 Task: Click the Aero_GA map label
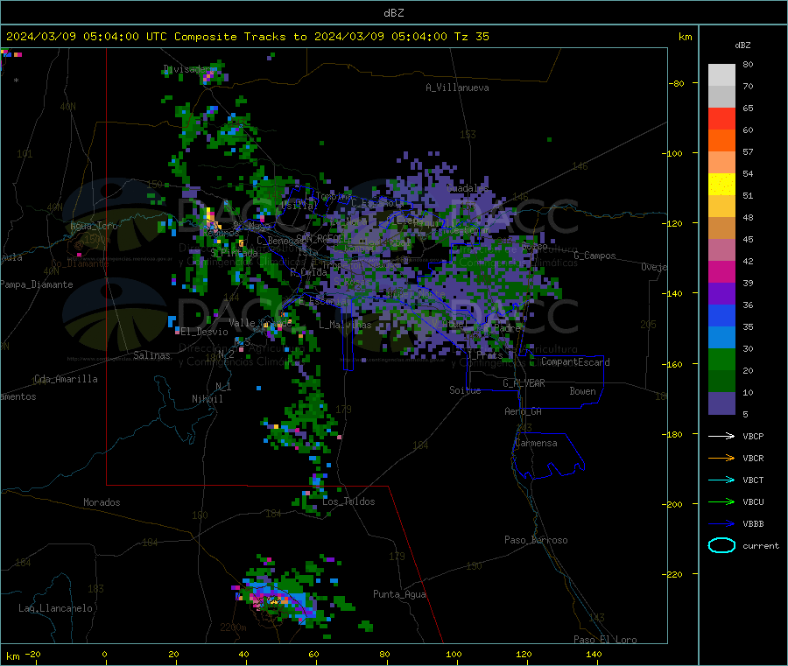point(524,411)
